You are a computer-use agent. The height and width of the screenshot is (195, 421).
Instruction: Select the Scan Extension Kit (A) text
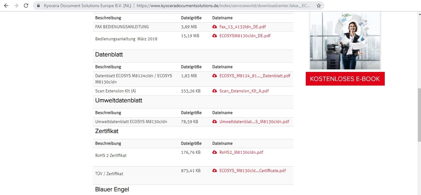click(x=116, y=91)
